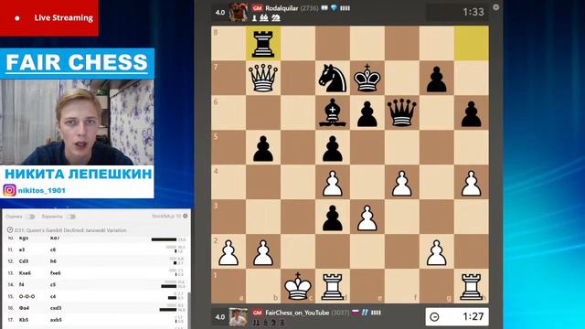
Task: Select the white rook on h1
Action: click(x=472, y=286)
